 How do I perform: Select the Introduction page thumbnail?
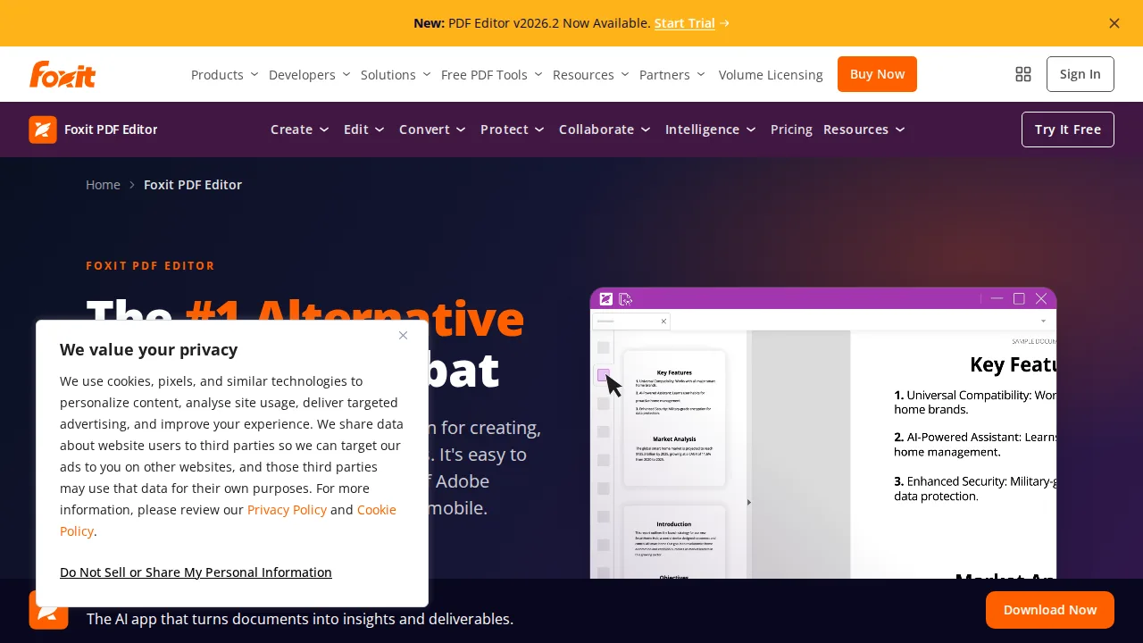[x=674, y=543]
